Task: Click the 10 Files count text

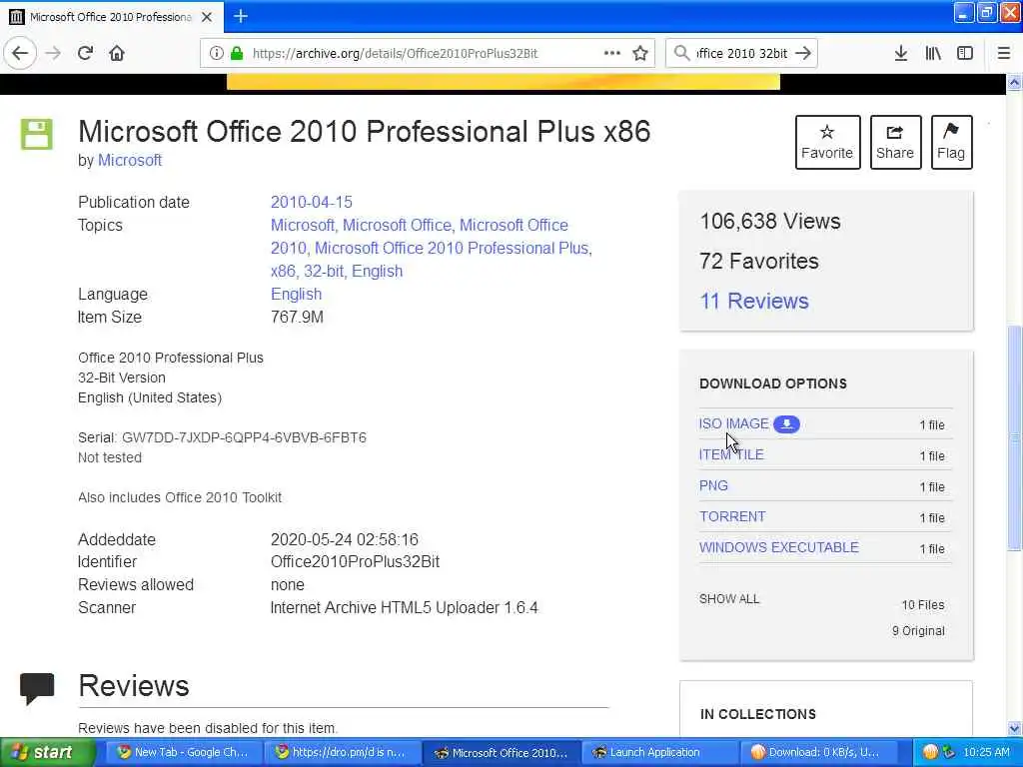Action: click(x=922, y=605)
